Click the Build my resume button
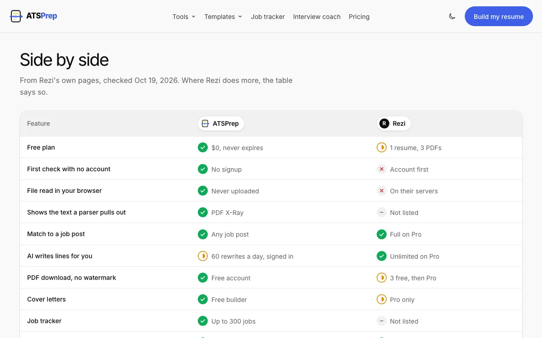 (x=499, y=16)
